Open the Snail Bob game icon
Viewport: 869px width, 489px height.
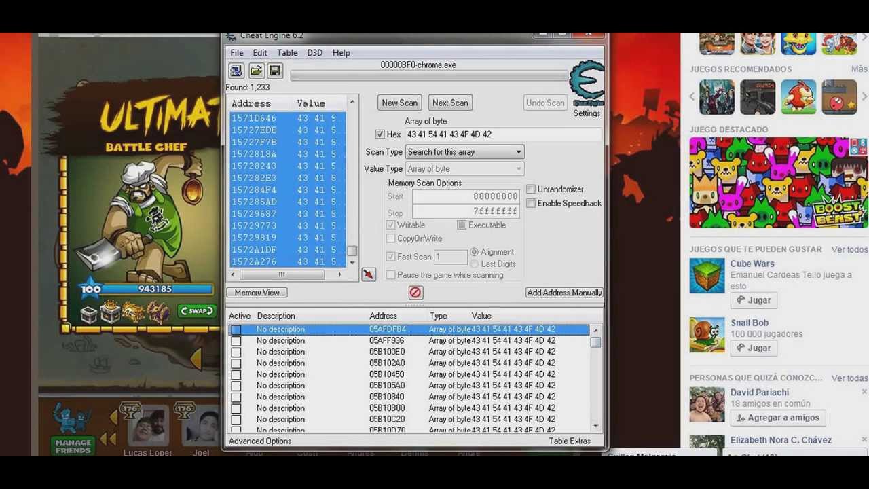point(707,335)
